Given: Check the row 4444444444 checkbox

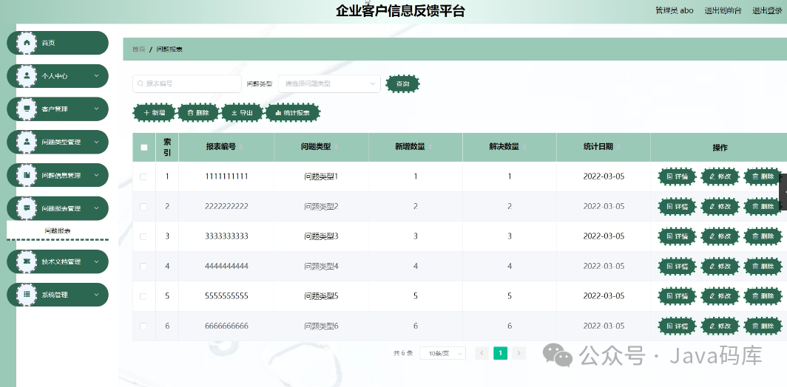Looking at the screenshot, I should [143, 266].
